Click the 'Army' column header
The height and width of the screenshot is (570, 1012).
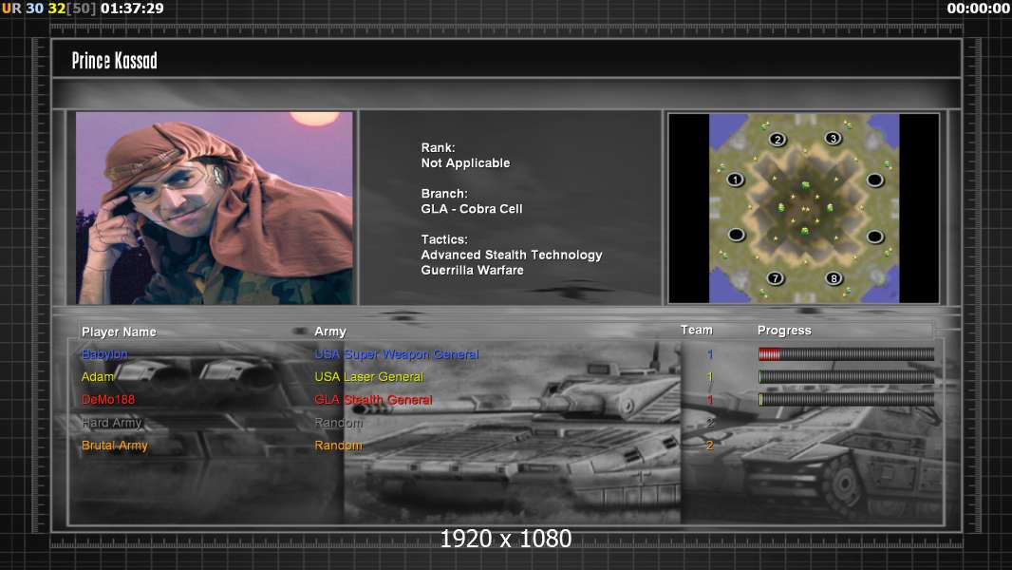tap(330, 332)
